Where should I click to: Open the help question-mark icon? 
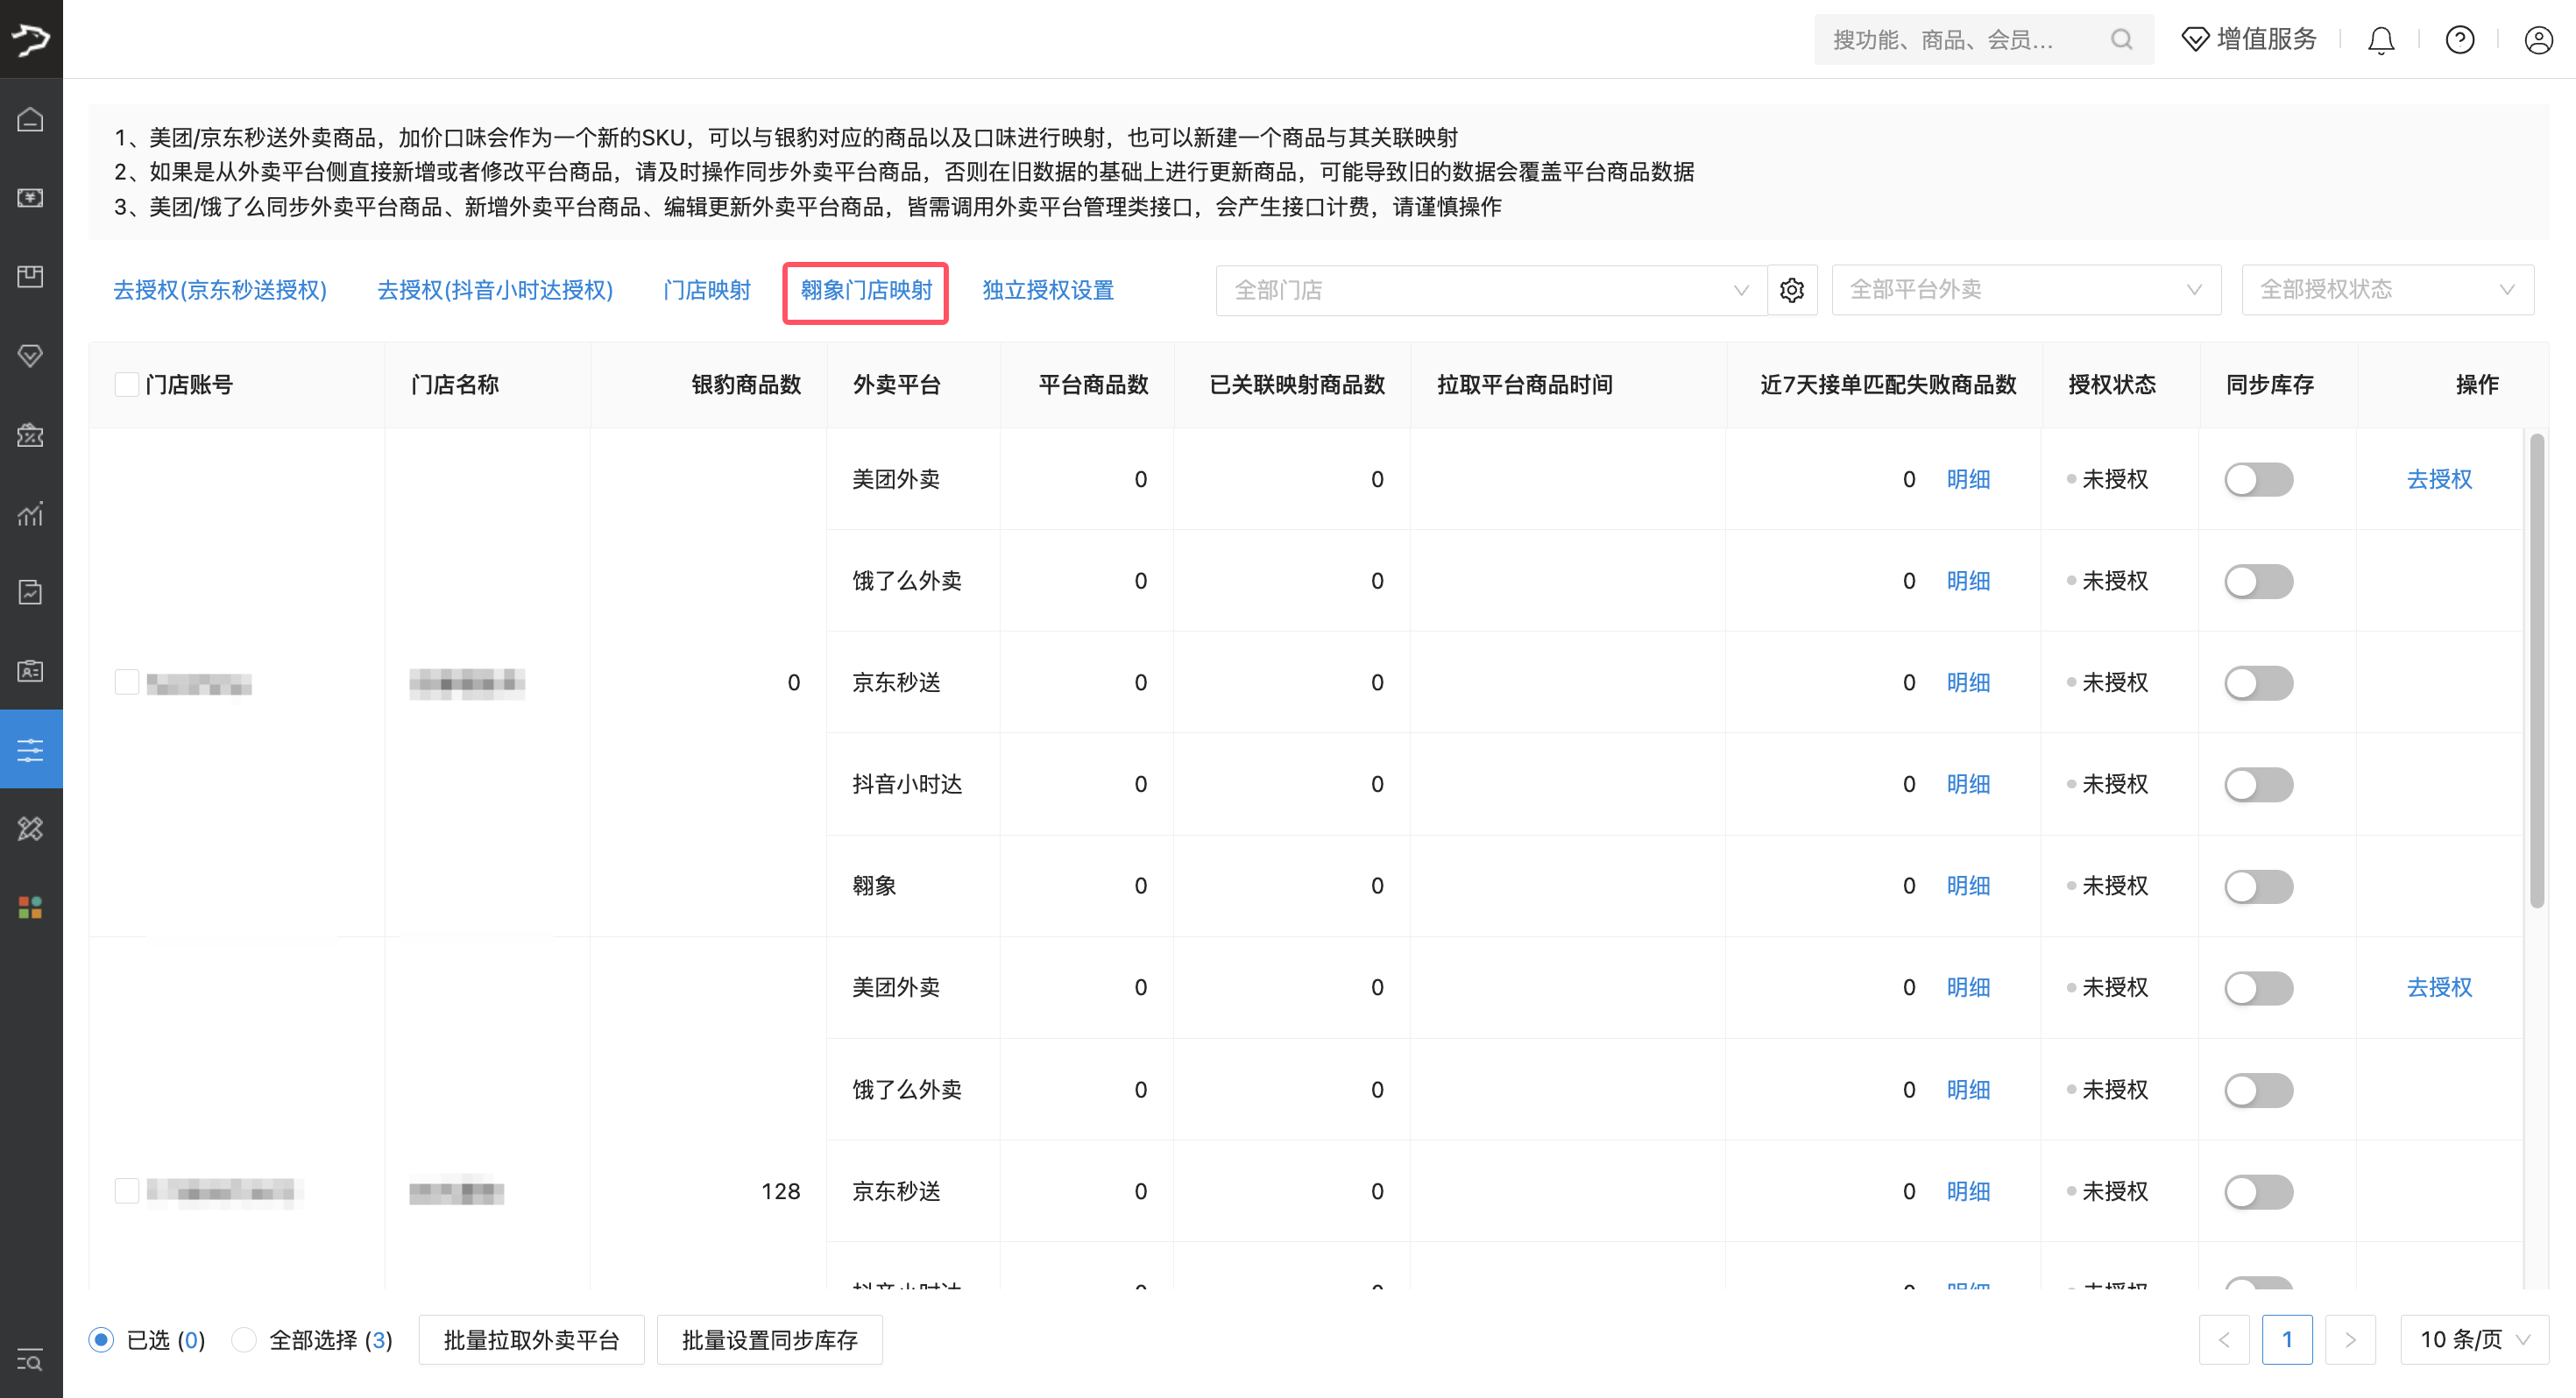tap(2460, 39)
